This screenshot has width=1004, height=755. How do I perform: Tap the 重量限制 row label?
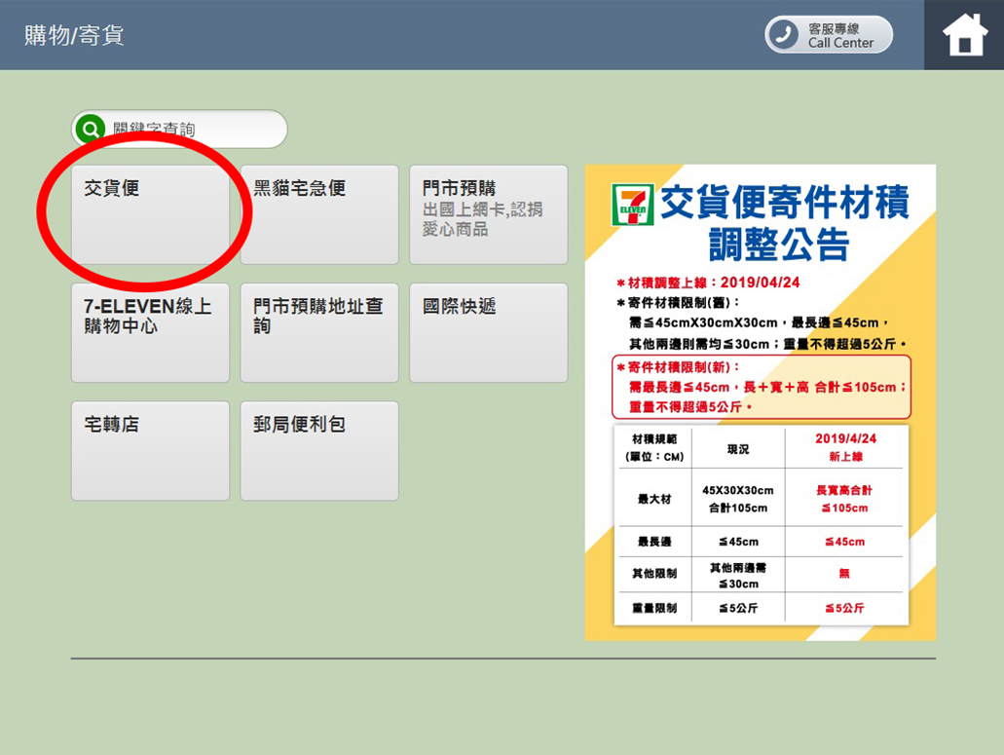click(654, 608)
